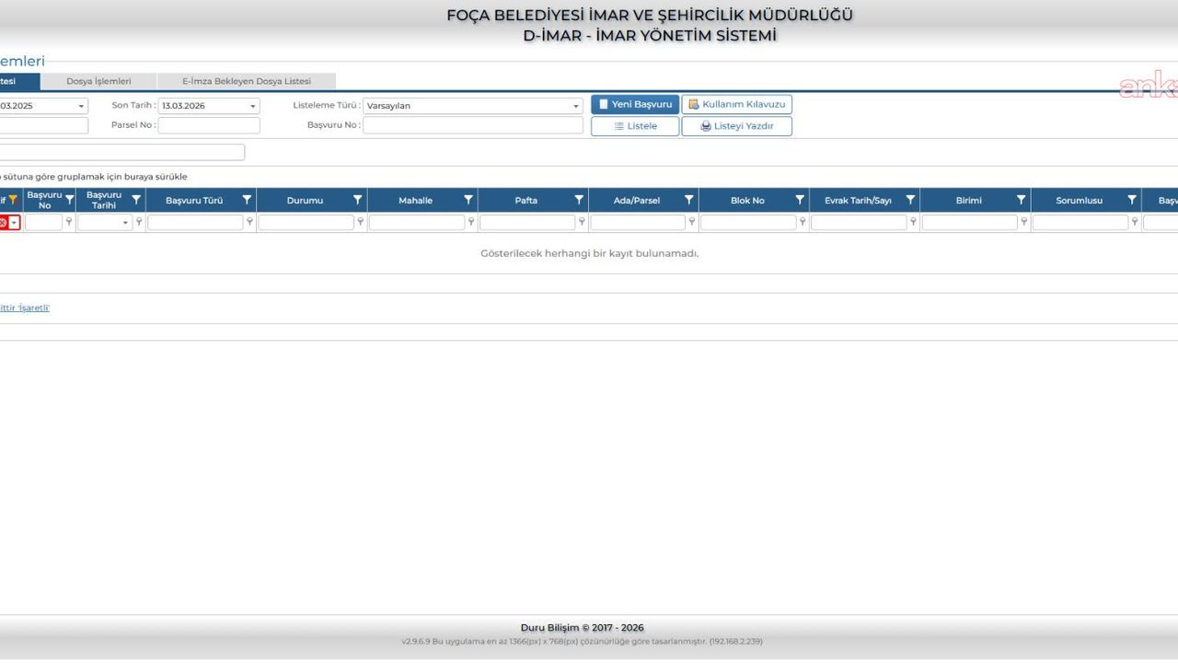The width and height of the screenshot is (1178, 663).
Task: Open the Durumu column filter funnel
Action: click(357, 200)
